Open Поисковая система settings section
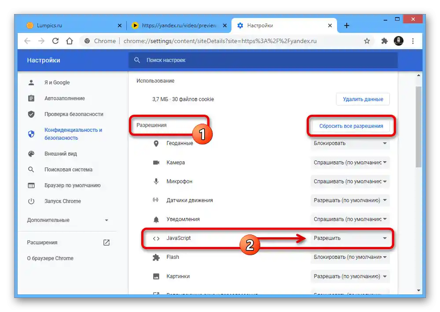The width and height of the screenshot is (440, 312). pyautogui.click(x=68, y=170)
